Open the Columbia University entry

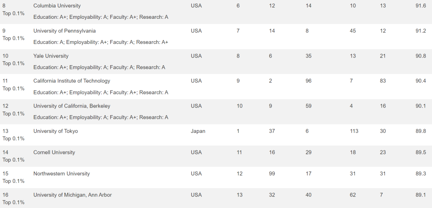click(57, 6)
